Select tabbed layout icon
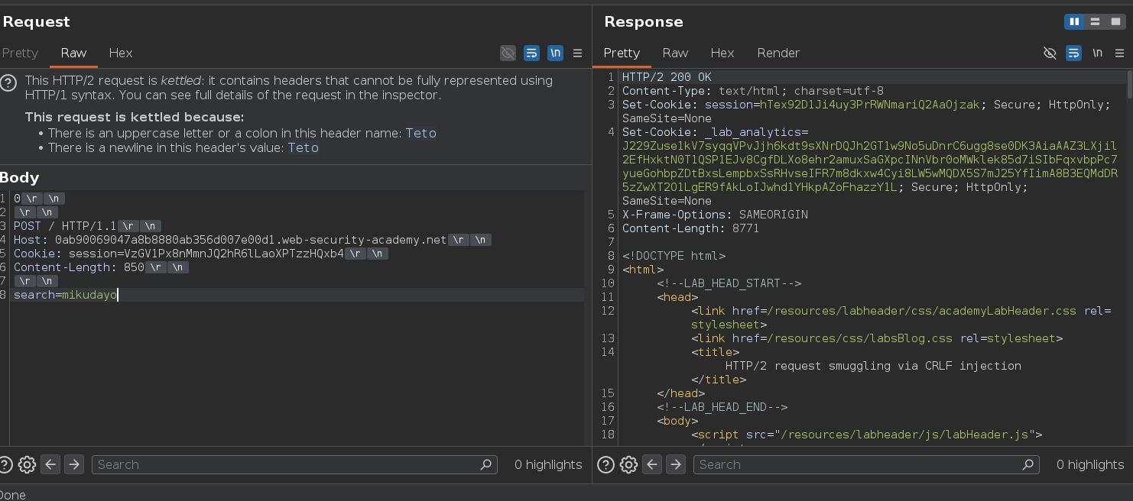This screenshot has width=1133, height=501. pos(1115,21)
